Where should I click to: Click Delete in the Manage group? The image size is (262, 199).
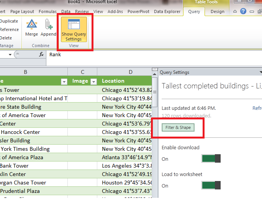click(x=6, y=38)
